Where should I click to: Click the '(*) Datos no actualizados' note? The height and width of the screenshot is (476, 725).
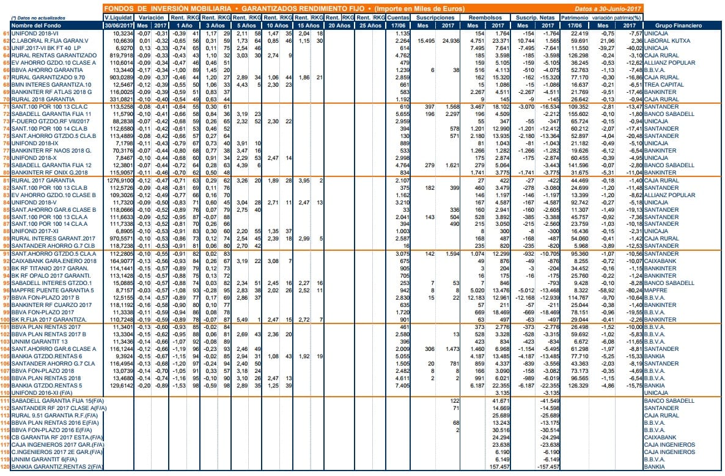38,18
